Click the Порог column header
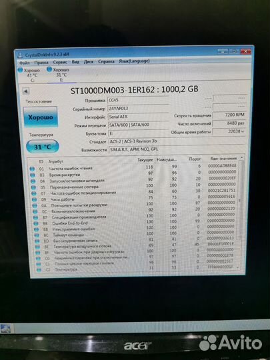Image resolution: width=270 pixels, height=360 pixels. click(195, 159)
